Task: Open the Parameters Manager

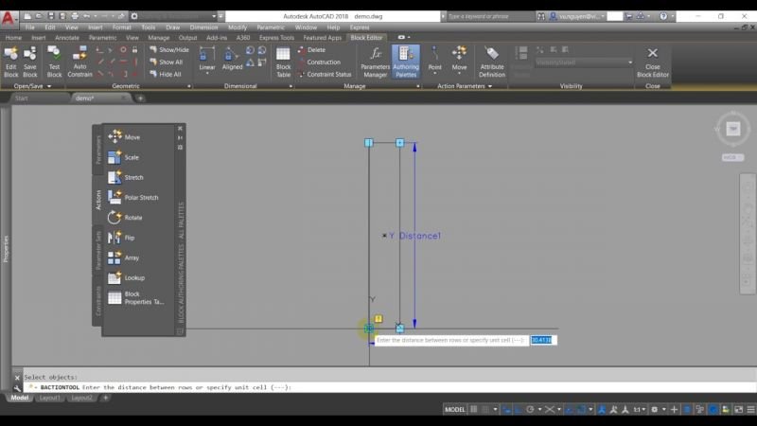Action: (x=376, y=62)
